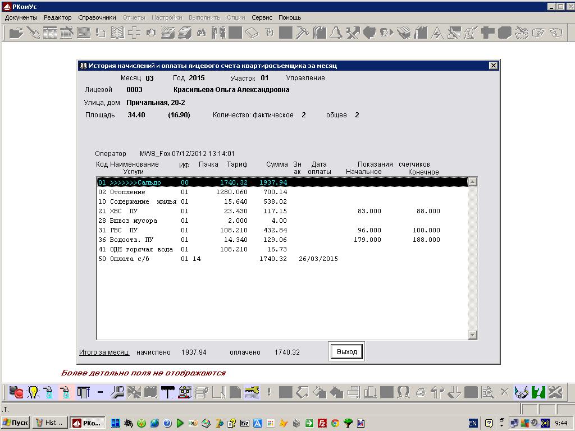575x431 pixels.
Task: Click the open book icon in top toolbar
Action: click(x=117, y=33)
